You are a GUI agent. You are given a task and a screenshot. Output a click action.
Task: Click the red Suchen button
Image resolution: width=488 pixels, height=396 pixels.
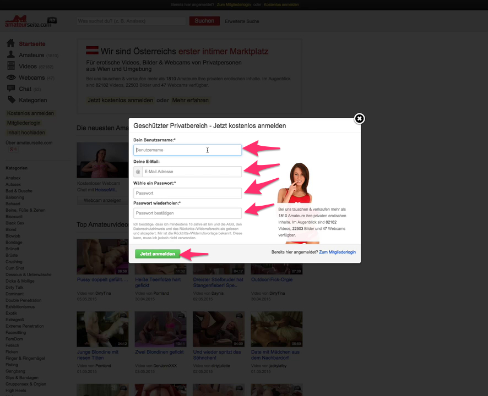(x=204, y=21)
